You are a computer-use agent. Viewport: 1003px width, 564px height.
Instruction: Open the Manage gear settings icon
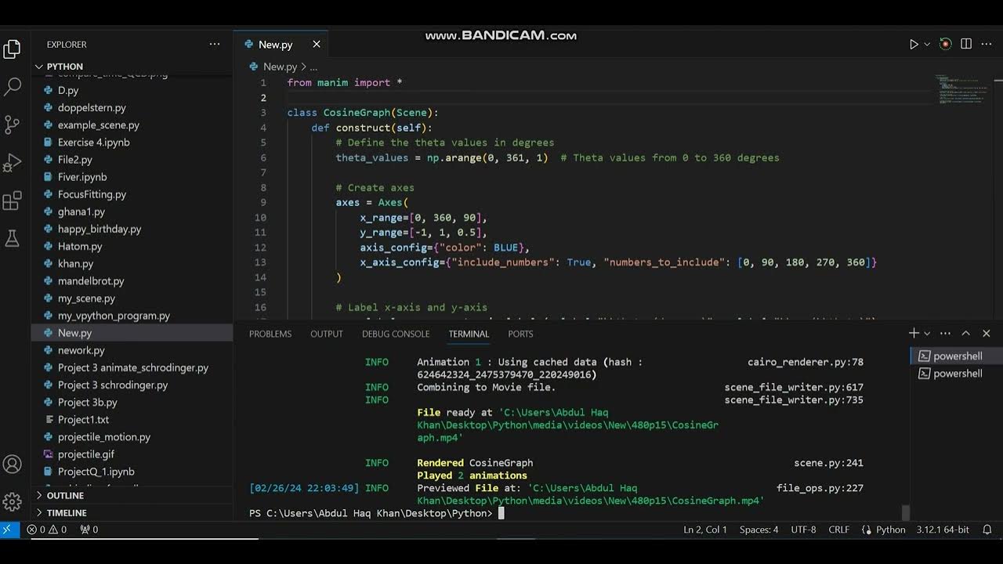12,502
